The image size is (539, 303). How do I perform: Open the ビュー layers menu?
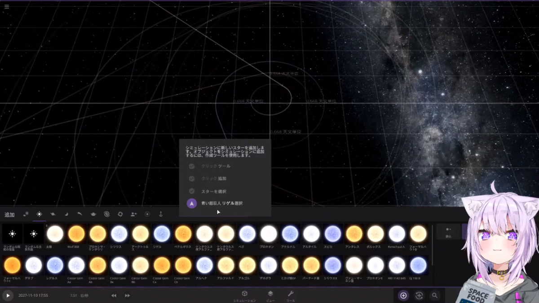pos(270,295)
